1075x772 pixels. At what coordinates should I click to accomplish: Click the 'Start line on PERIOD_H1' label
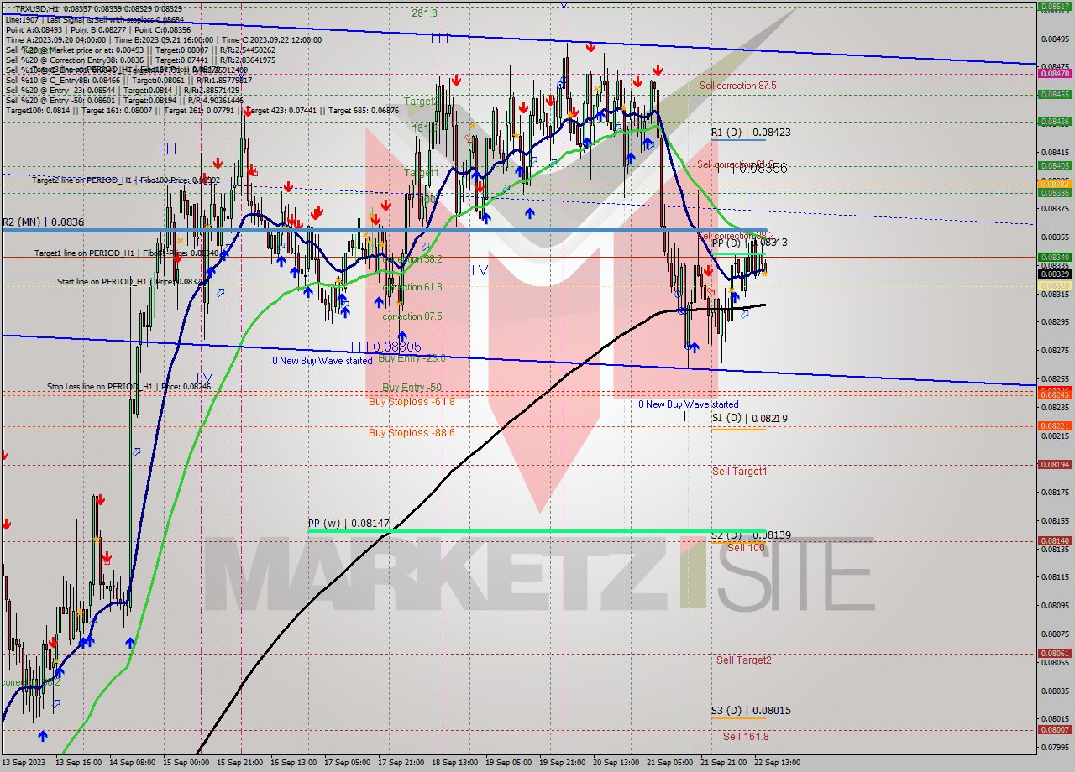coord(132,282)
